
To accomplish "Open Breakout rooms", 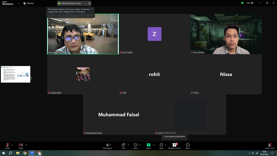I will pos(174,146).
